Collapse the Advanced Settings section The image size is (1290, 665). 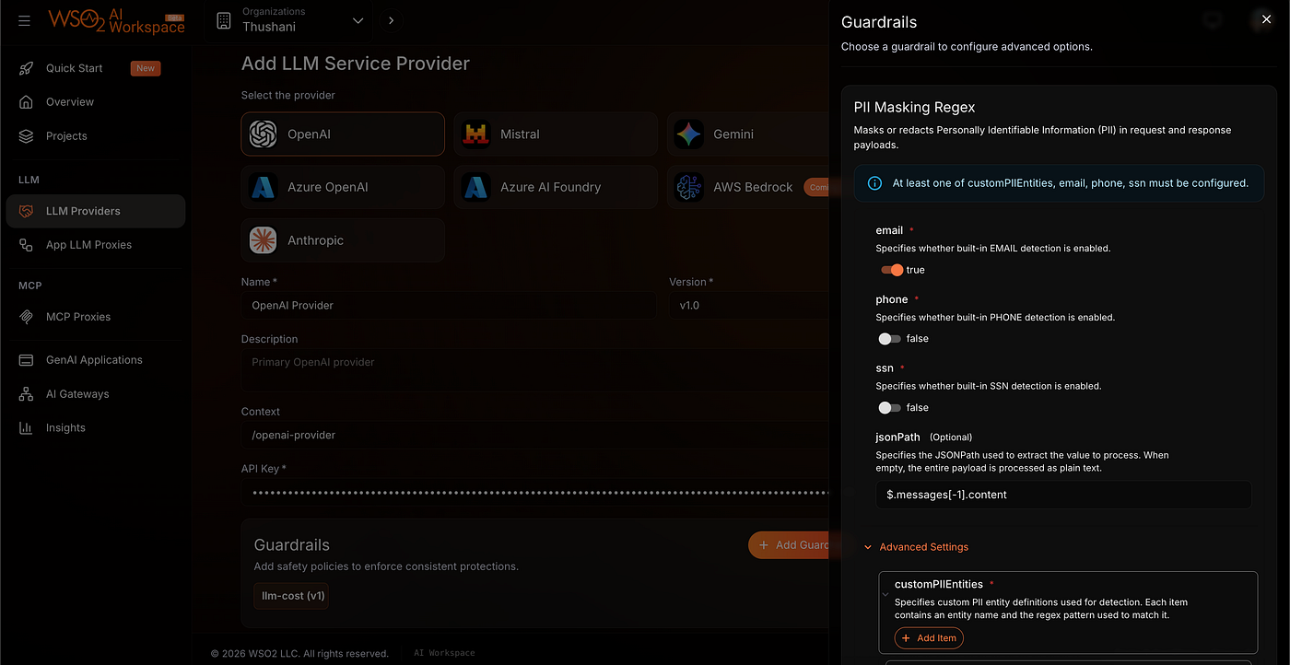916,547
